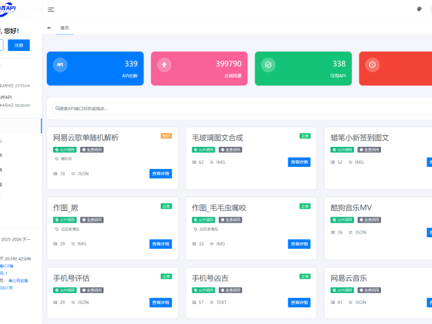Click the upload arrow icon on pink card

tap(164, 65)
